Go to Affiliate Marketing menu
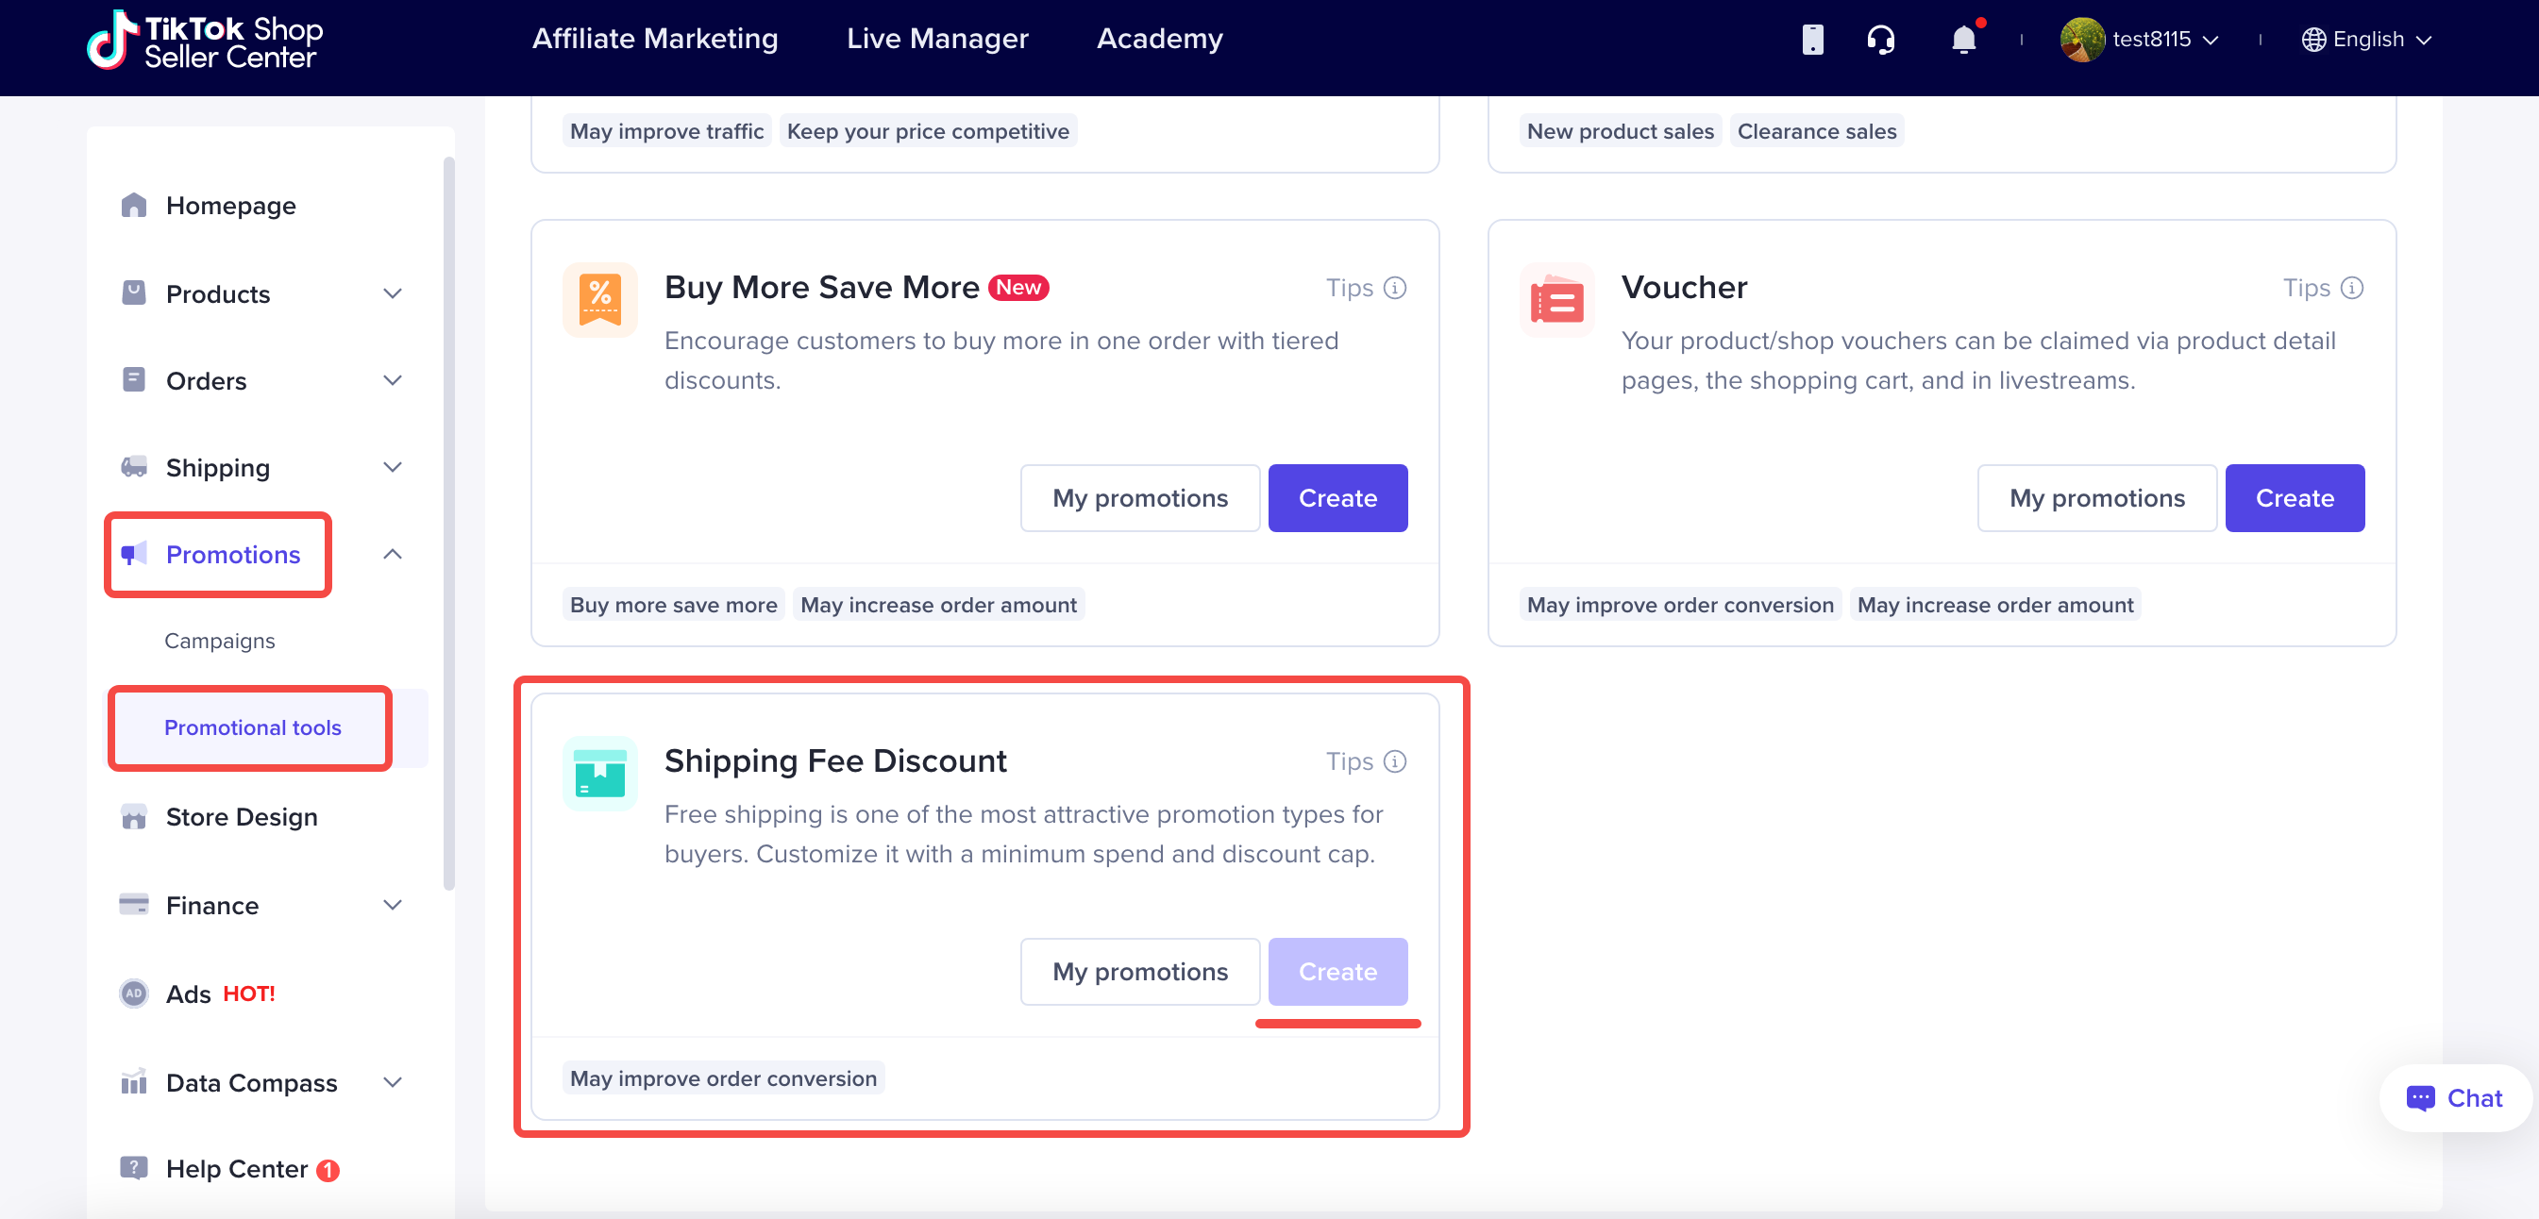Screen dimensions: 2539x1219 pyautogui.click(x=654, y=39)
